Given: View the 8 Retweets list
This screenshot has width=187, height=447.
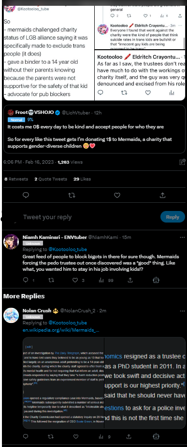Looking at the screenshot, I should coord(16,179).
